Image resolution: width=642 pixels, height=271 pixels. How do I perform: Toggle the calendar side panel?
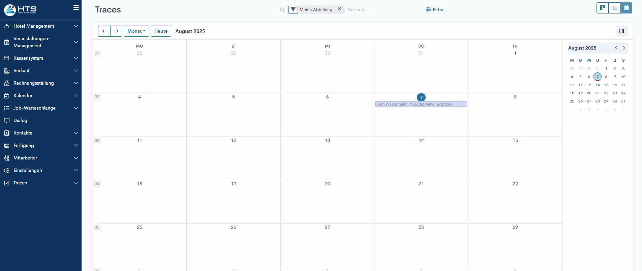pyautogui.click(x=621, y=31)
